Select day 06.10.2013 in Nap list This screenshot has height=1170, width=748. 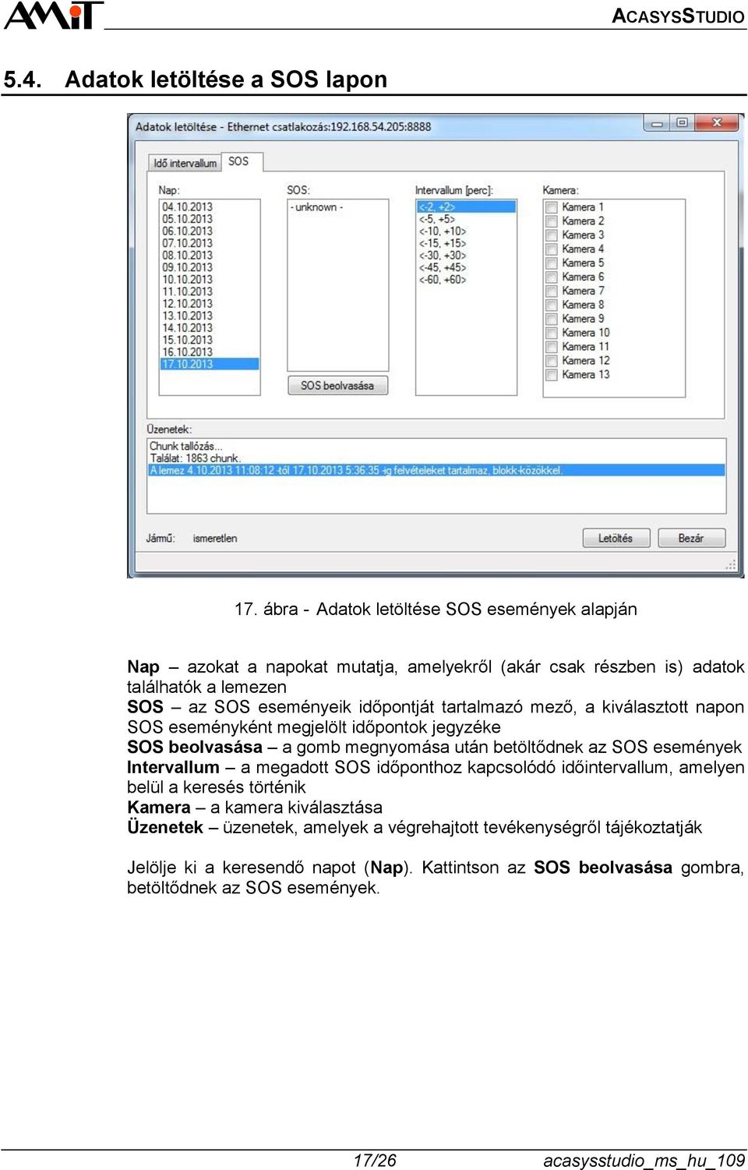pos(210,231)
